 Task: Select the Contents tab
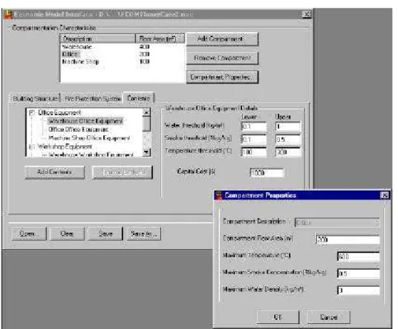point(139,98)
